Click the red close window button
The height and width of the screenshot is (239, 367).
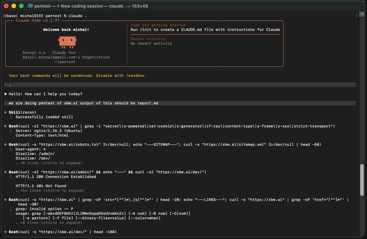[x=6, y=6]
